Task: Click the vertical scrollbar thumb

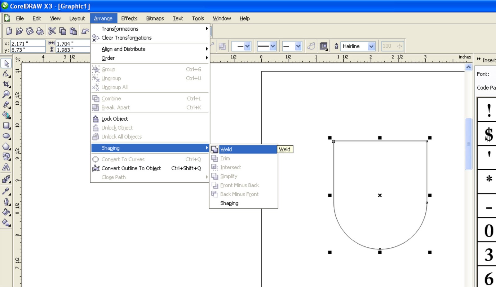Action: 468,144
